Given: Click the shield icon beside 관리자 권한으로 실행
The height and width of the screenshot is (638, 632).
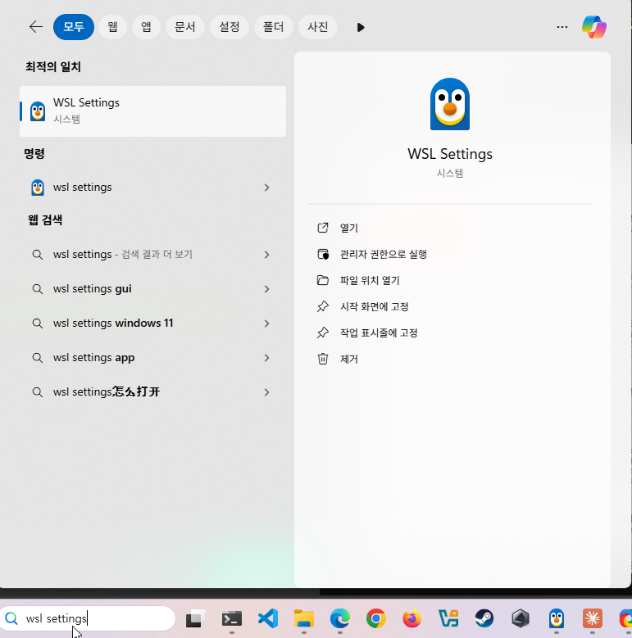Looking at the screenshot, I should [x=323, y=255].
